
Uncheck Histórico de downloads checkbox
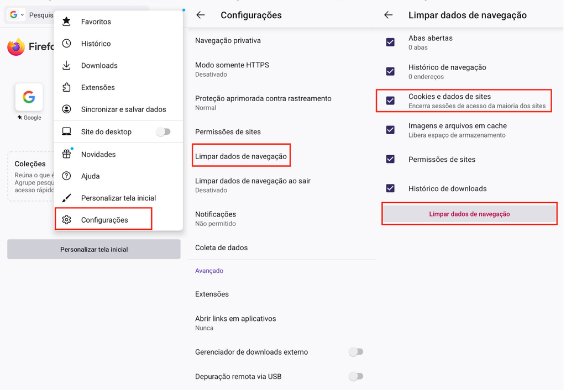(x=391, y=188)
